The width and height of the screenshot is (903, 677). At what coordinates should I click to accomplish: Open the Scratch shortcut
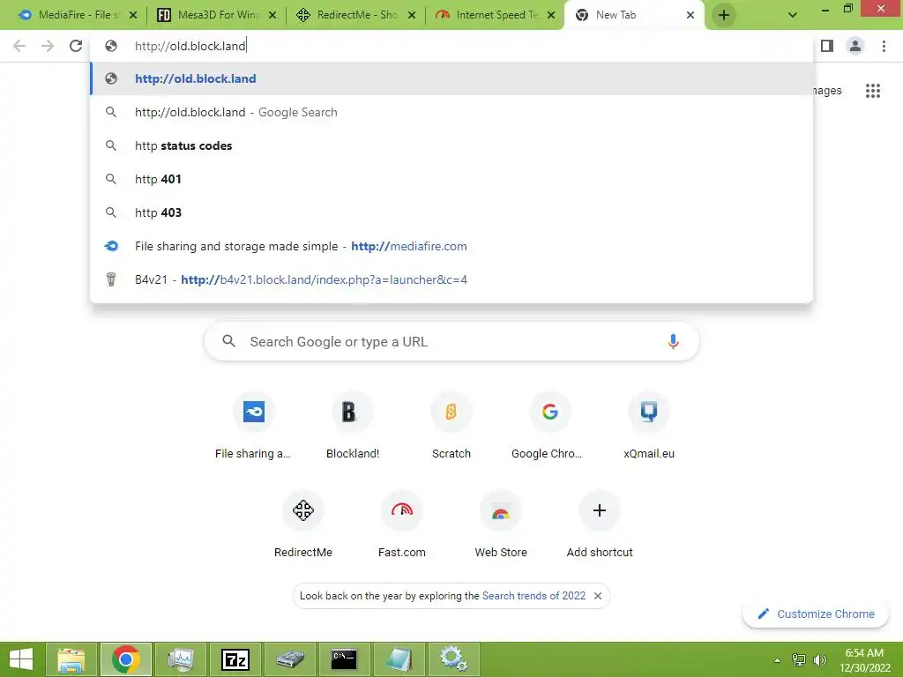[x=451, y=426]
